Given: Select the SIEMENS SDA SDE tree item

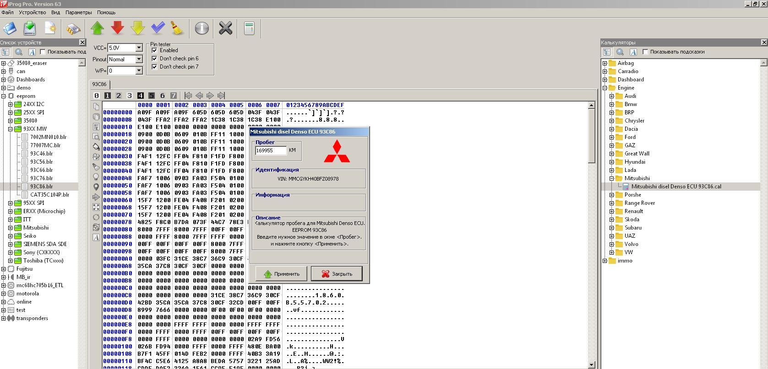Looking at the screenshot, I should click(x=45, y=244).
